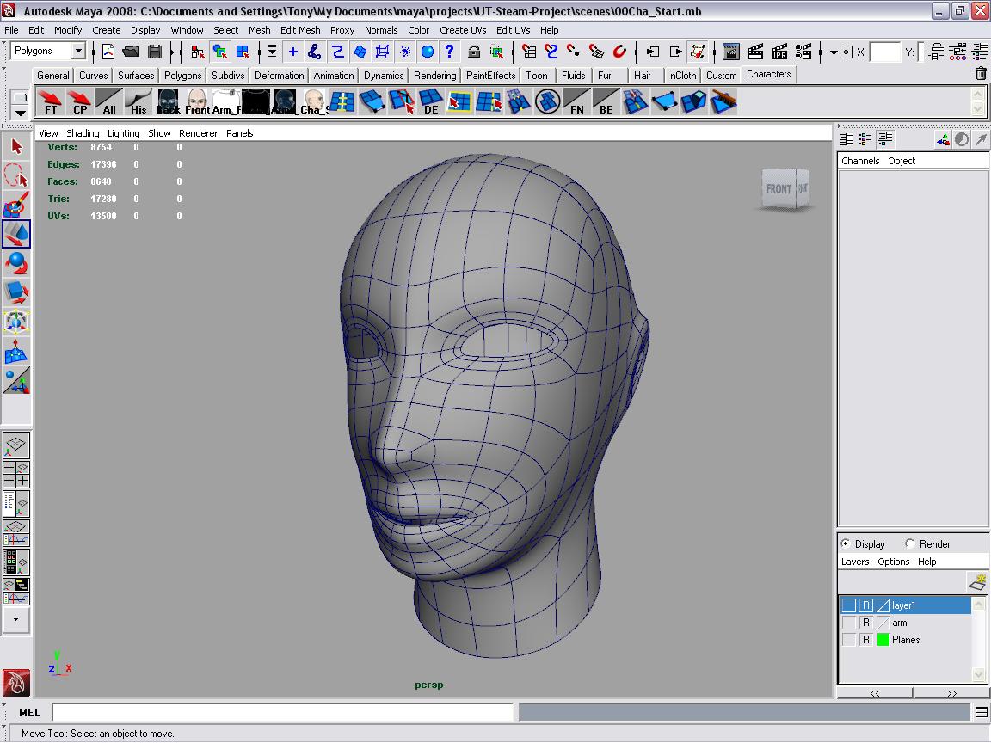The height and width of the screenshot is (743, 991).
Task: Choose the Paint Selection tool
Action: coord(16,205)
